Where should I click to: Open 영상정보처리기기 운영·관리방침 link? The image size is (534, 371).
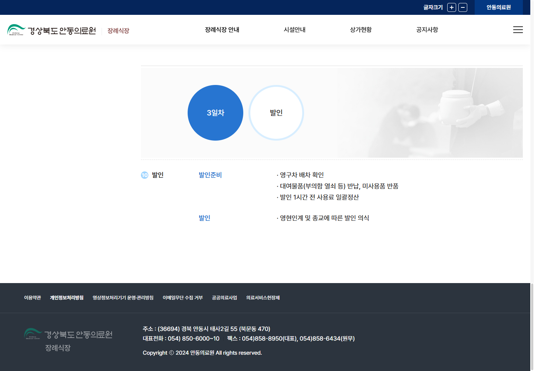[123, 298]
